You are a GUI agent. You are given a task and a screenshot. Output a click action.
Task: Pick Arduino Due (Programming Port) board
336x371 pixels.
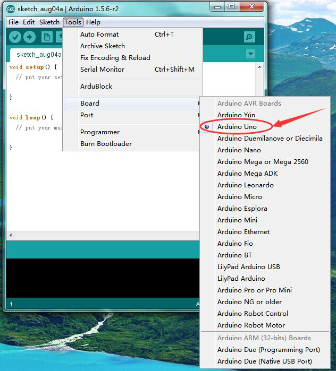pos(268,350)
